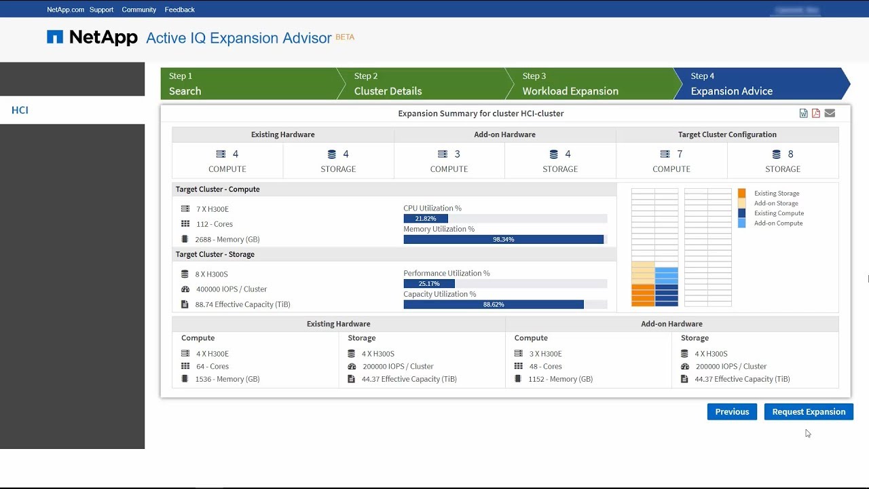Select Step 4 Expansion Advice

[762, 84]
